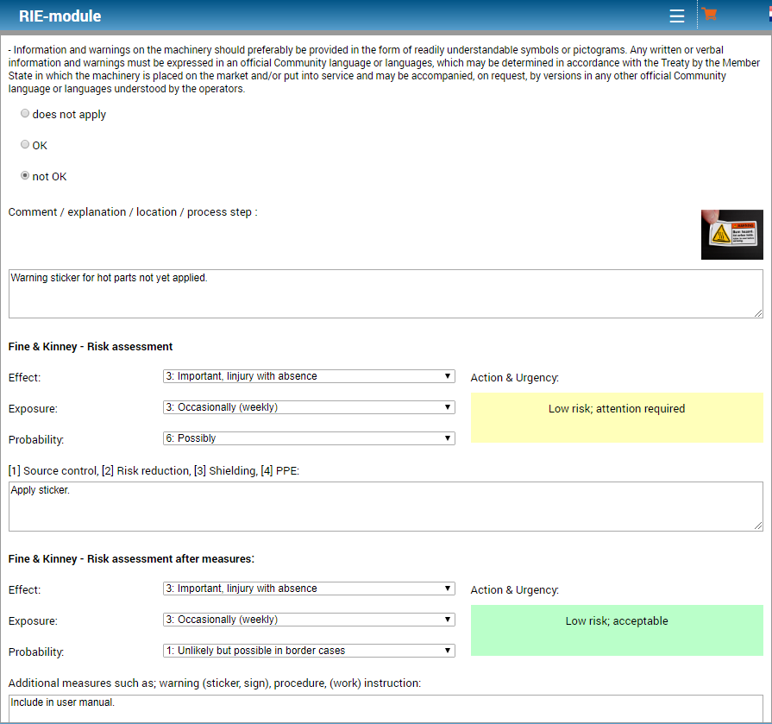This screenshot has width=772, height=724.
Task: Open the hamburger menu in header
Action: click(677, 16)
